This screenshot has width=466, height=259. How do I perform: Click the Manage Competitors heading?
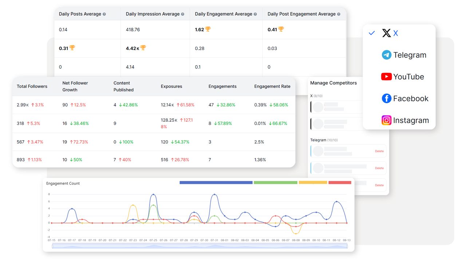click(333, 83)
